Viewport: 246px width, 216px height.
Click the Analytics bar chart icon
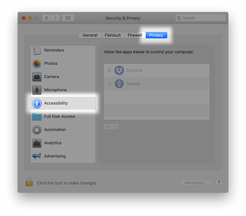click(x=37, y=143)
